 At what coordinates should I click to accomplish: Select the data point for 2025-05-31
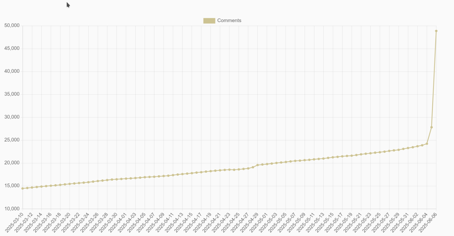tap(408, 148)
